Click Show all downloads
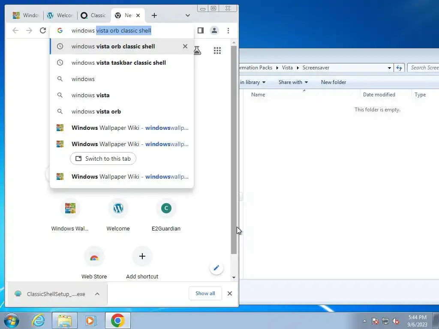This screenshot has height=329, width=439. 205,293
